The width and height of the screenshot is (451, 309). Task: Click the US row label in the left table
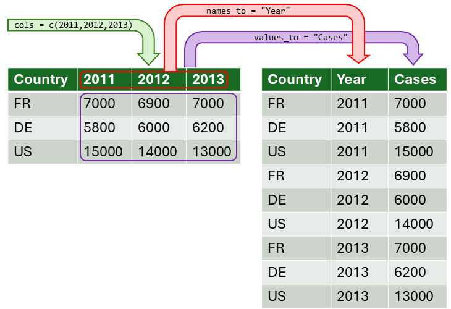[x=23, y=152]
